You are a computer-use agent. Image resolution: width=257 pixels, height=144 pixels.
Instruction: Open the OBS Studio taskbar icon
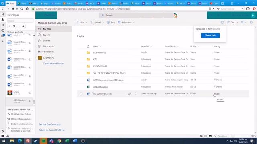coord(83,141)
